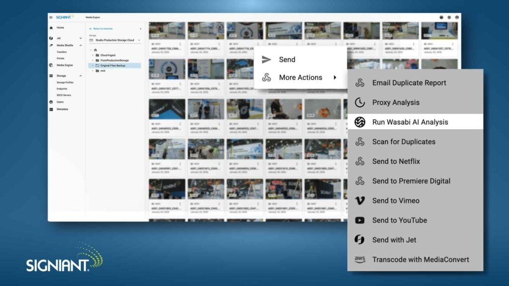The image size is (509, 286).
Task: Select the FromProductionStorage folder
Action: (x=114, y=61)
